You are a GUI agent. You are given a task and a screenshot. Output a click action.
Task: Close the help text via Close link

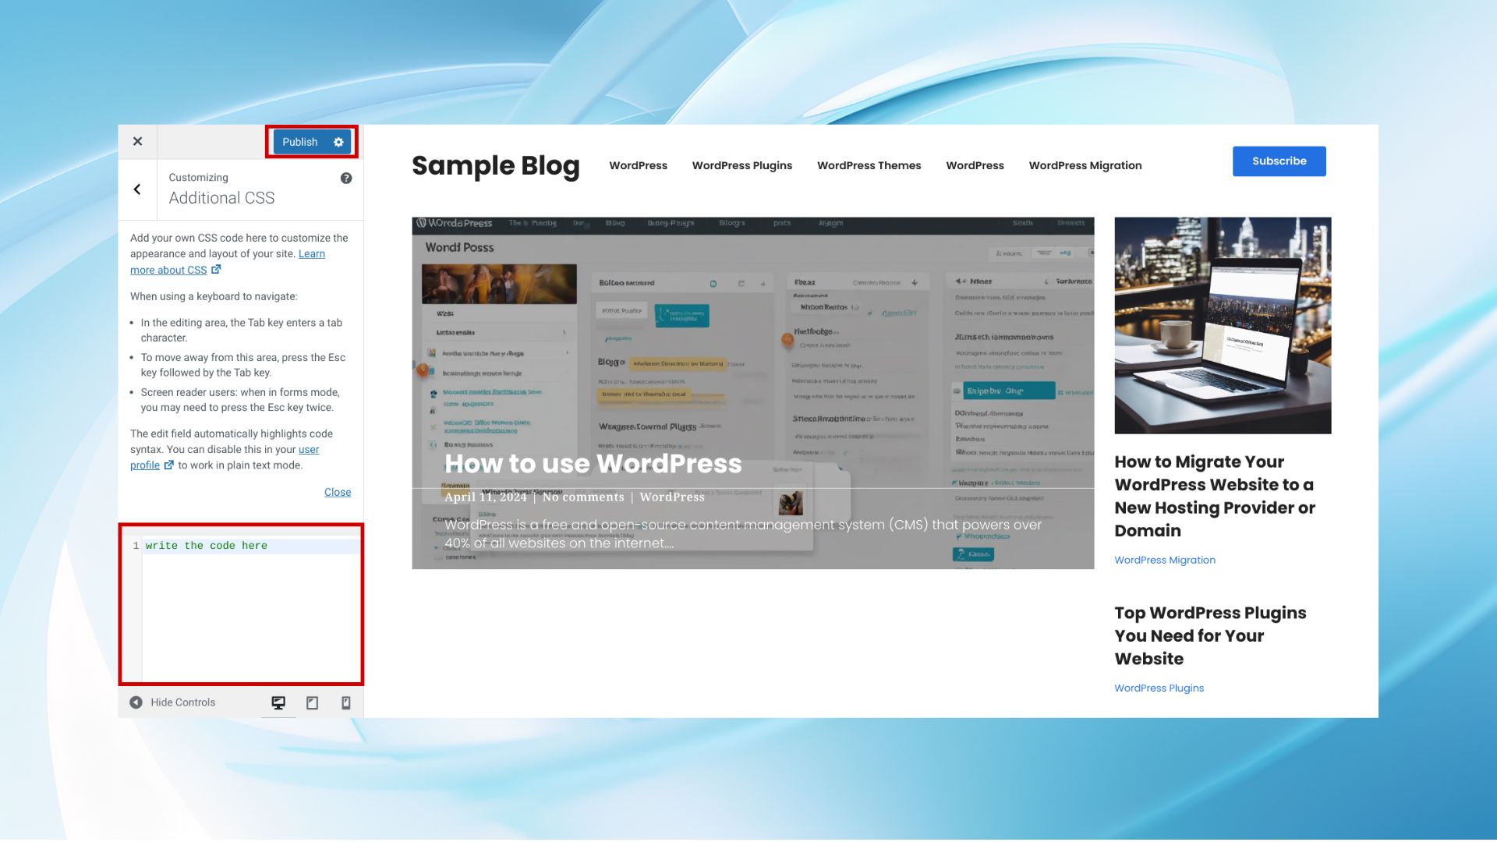pyautogui.click(x=338, y=492)
